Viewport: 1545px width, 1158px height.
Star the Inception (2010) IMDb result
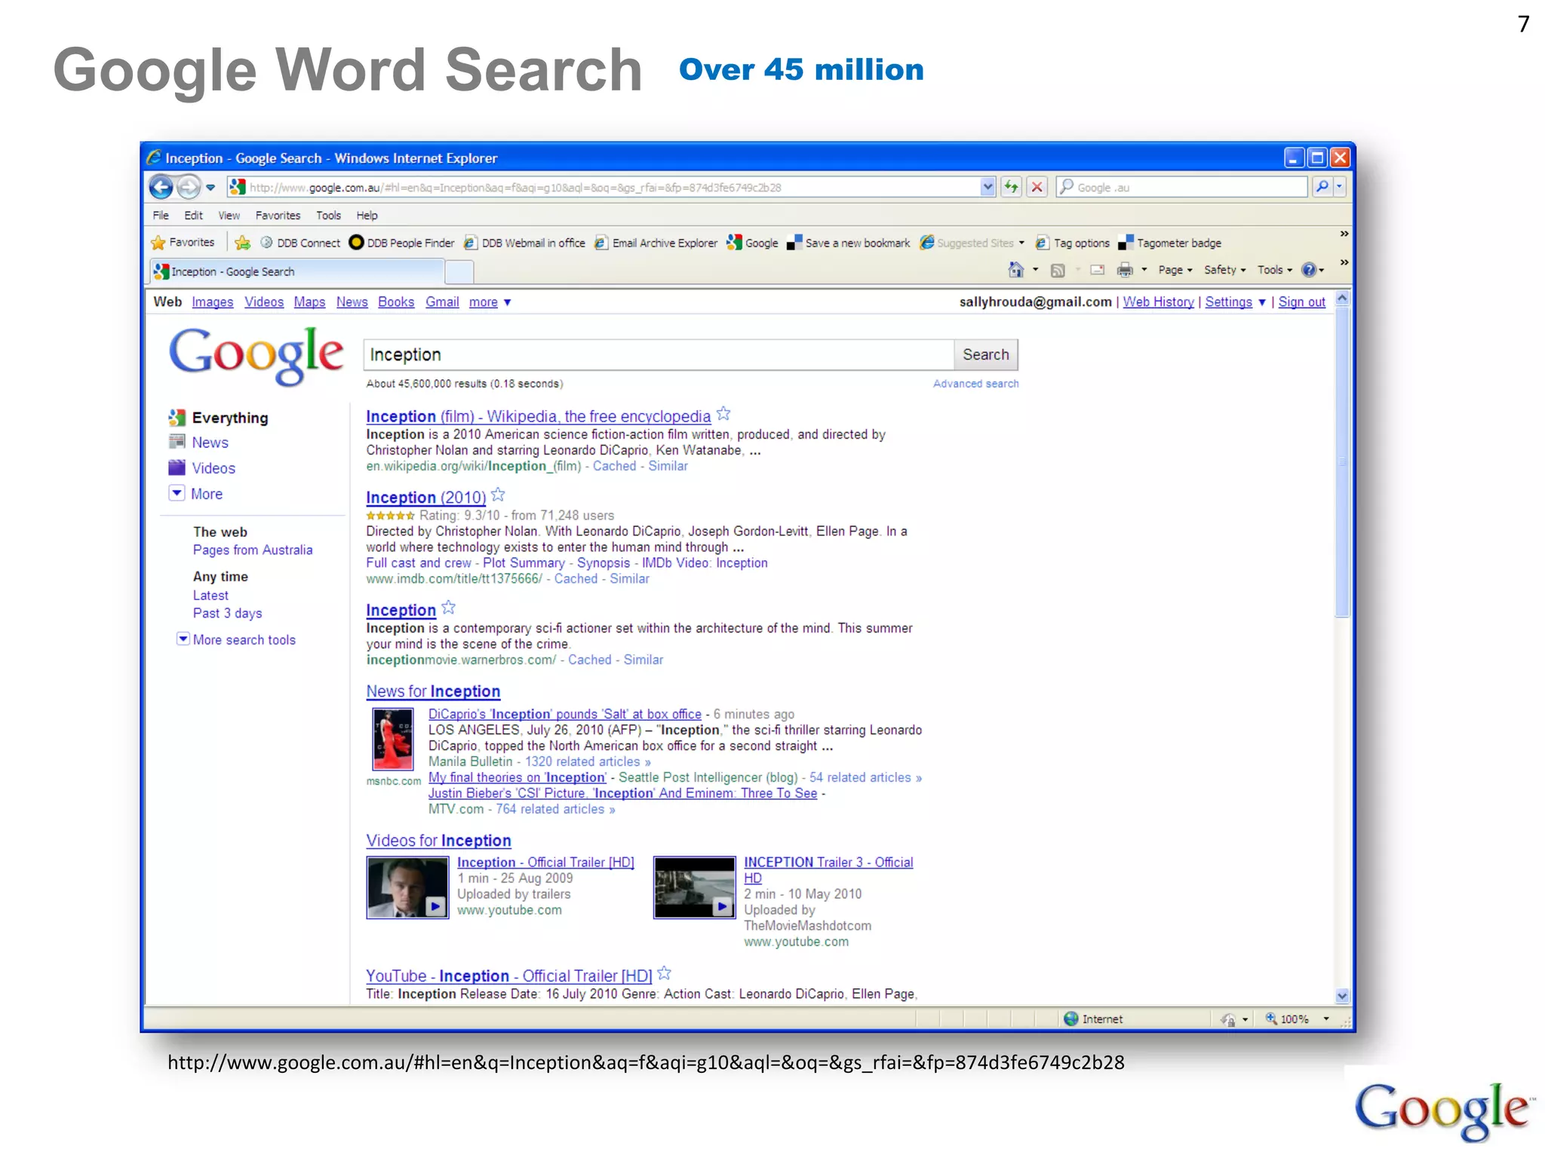click(498, 495)
